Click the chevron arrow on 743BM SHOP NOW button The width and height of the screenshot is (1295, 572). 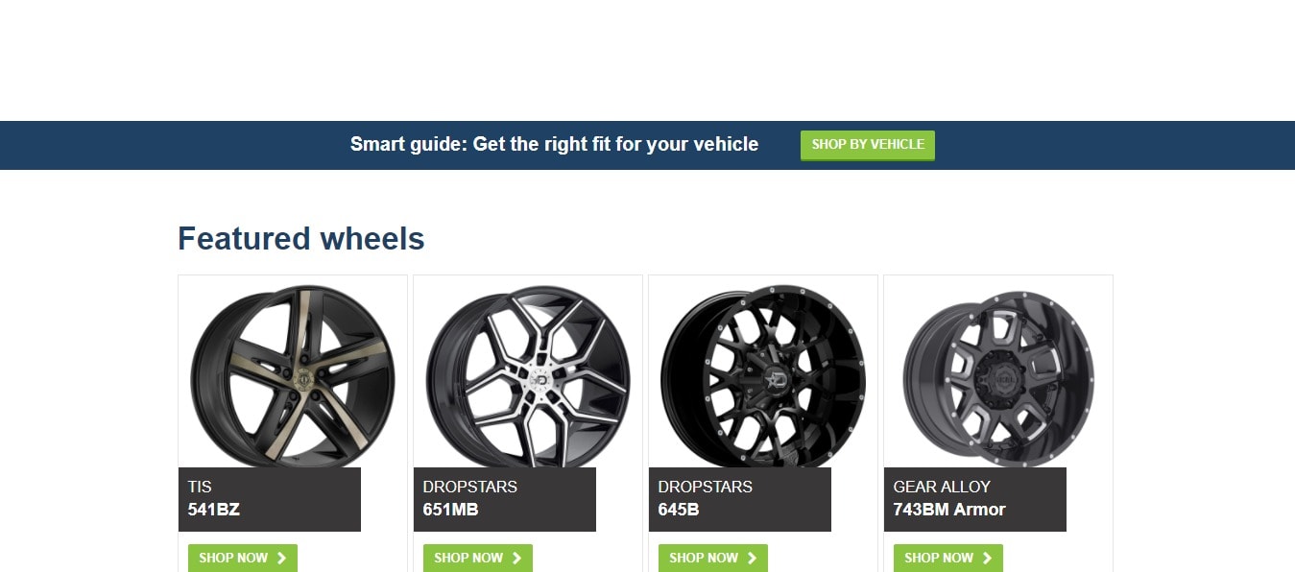pos(987,558)
